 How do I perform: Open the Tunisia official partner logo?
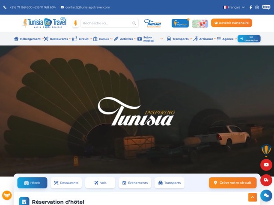[152, 23]
